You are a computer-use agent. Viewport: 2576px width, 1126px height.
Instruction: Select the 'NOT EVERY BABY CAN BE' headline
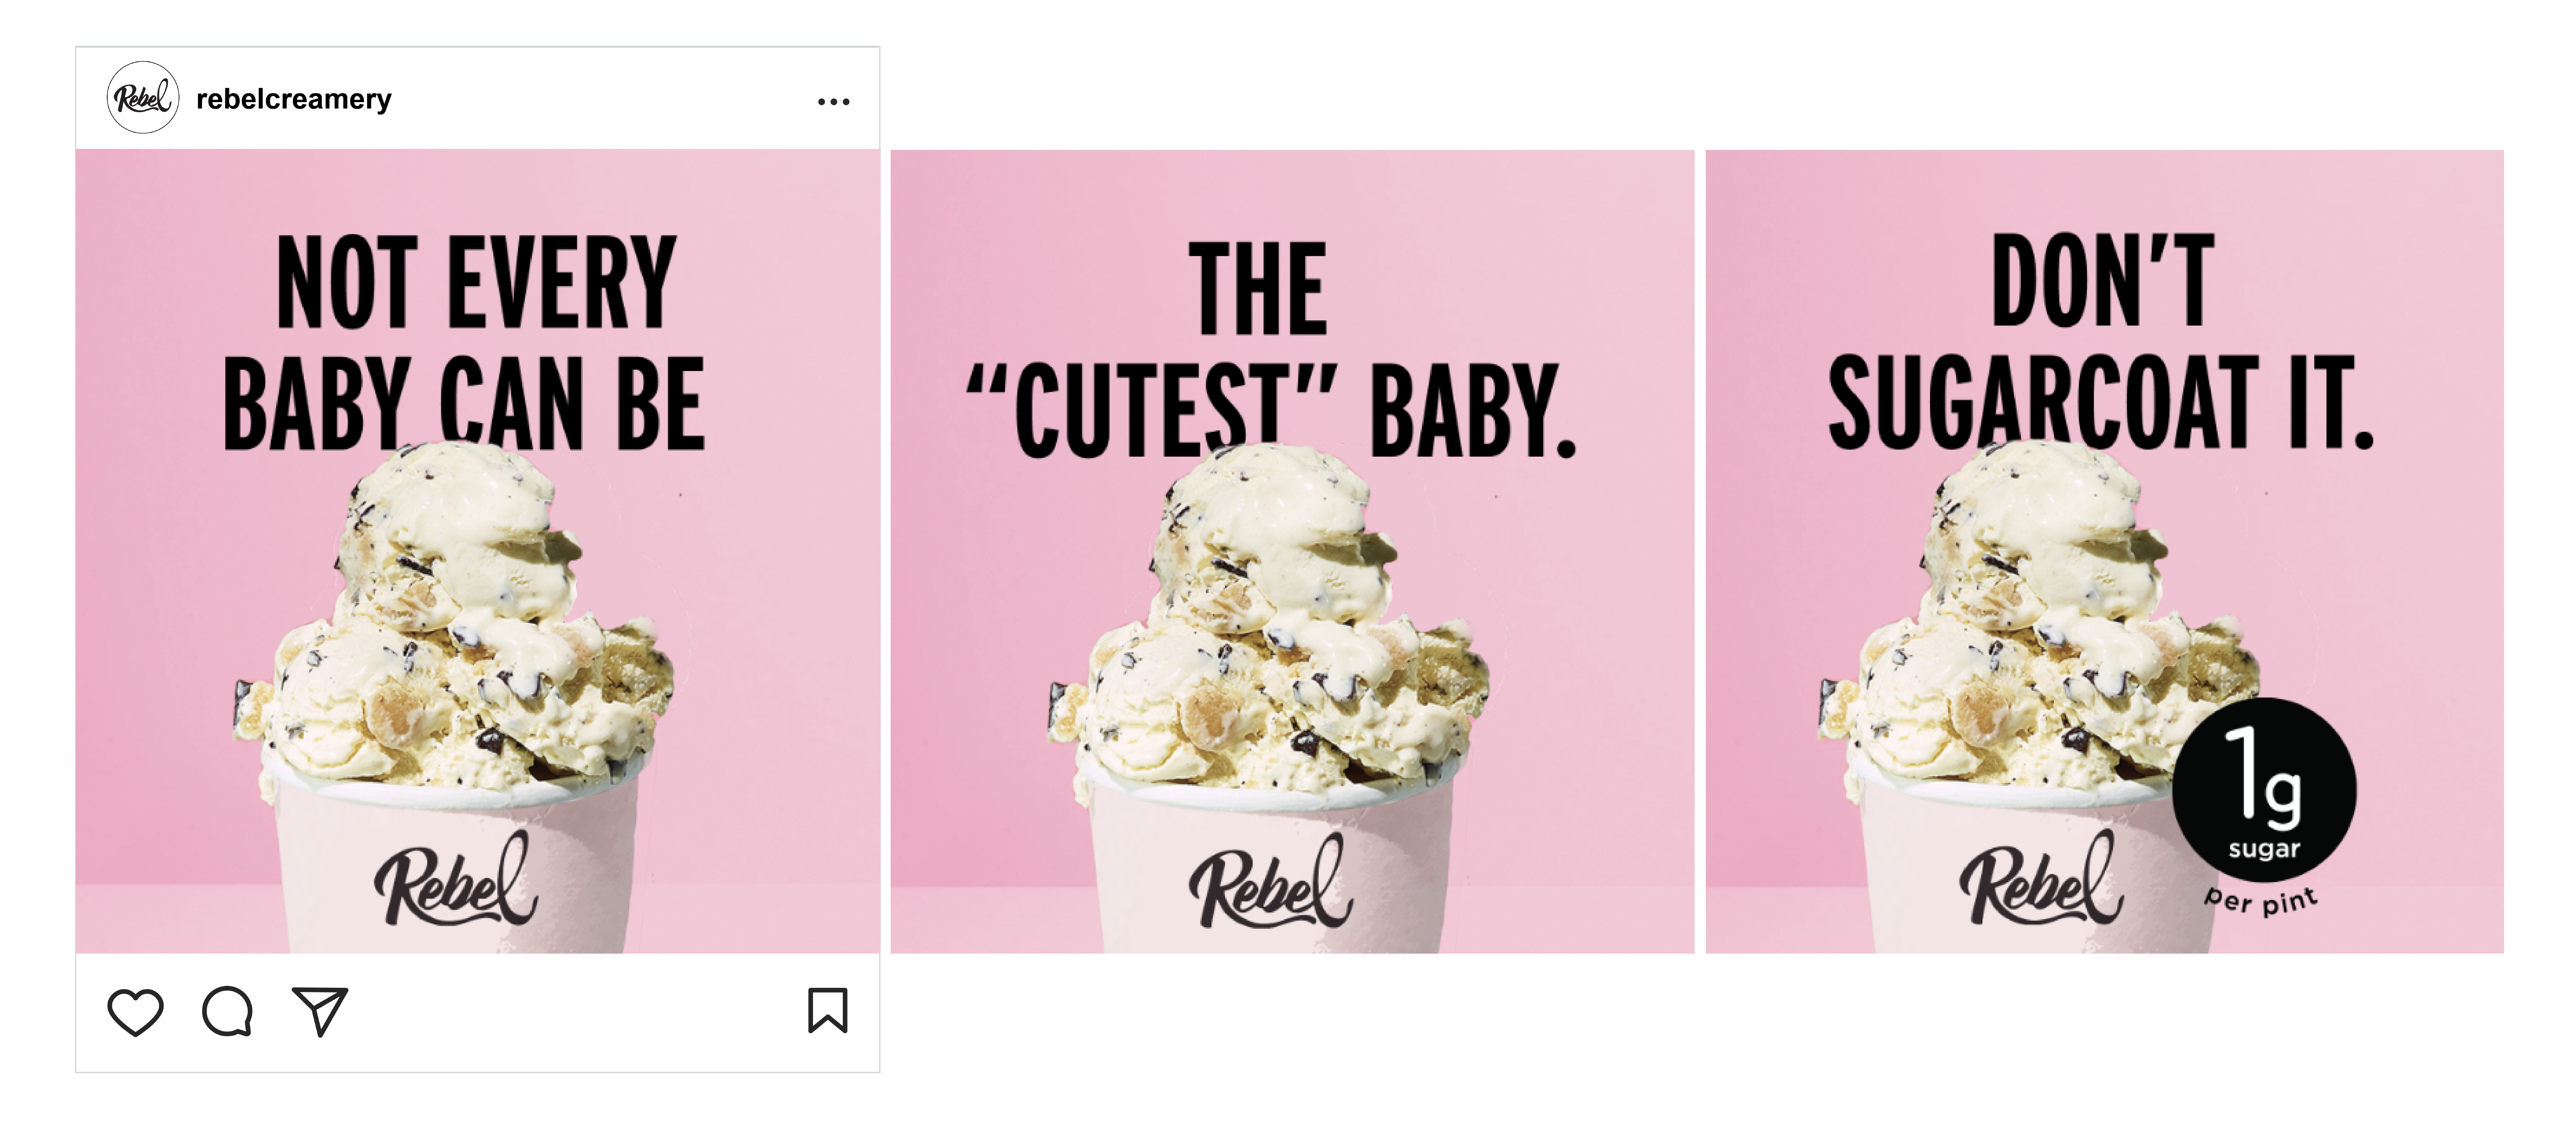pos(465,342)
